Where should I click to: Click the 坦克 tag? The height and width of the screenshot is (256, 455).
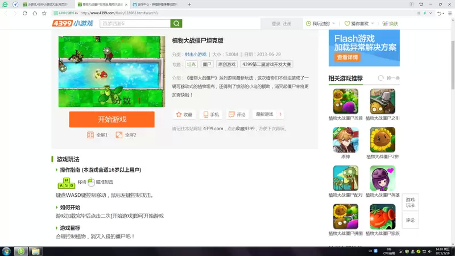(x=191, y=64)
